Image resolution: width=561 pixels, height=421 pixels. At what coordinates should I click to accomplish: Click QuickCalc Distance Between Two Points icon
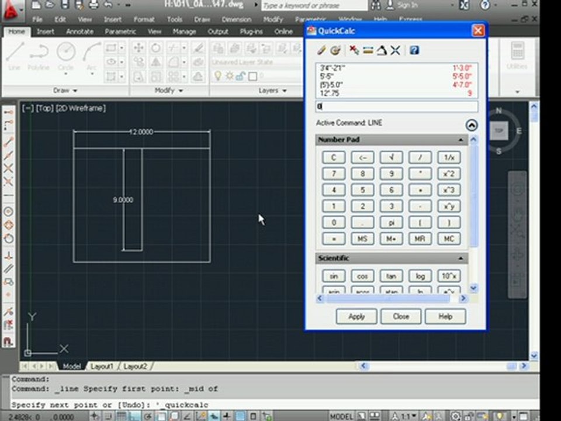pos(368,50)
